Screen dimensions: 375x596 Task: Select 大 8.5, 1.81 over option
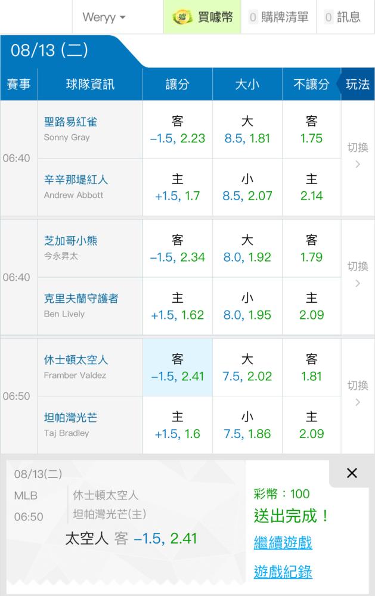(247, 129)
